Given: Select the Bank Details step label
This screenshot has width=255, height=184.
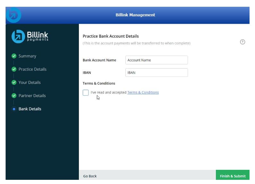Looking at the screenshot, I should [30, 109].
